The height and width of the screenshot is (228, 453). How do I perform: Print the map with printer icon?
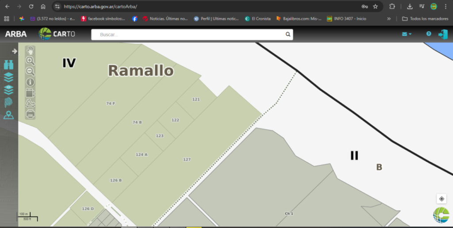[30, 114]
